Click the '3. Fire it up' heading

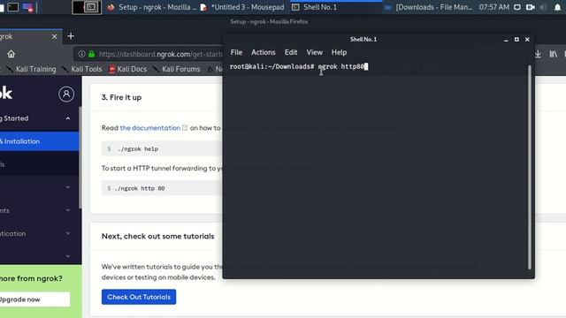click(121, 97)
